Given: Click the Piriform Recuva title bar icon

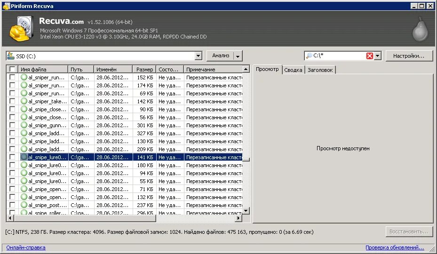Looking at the screenshot, I should [x=6, y=6].
